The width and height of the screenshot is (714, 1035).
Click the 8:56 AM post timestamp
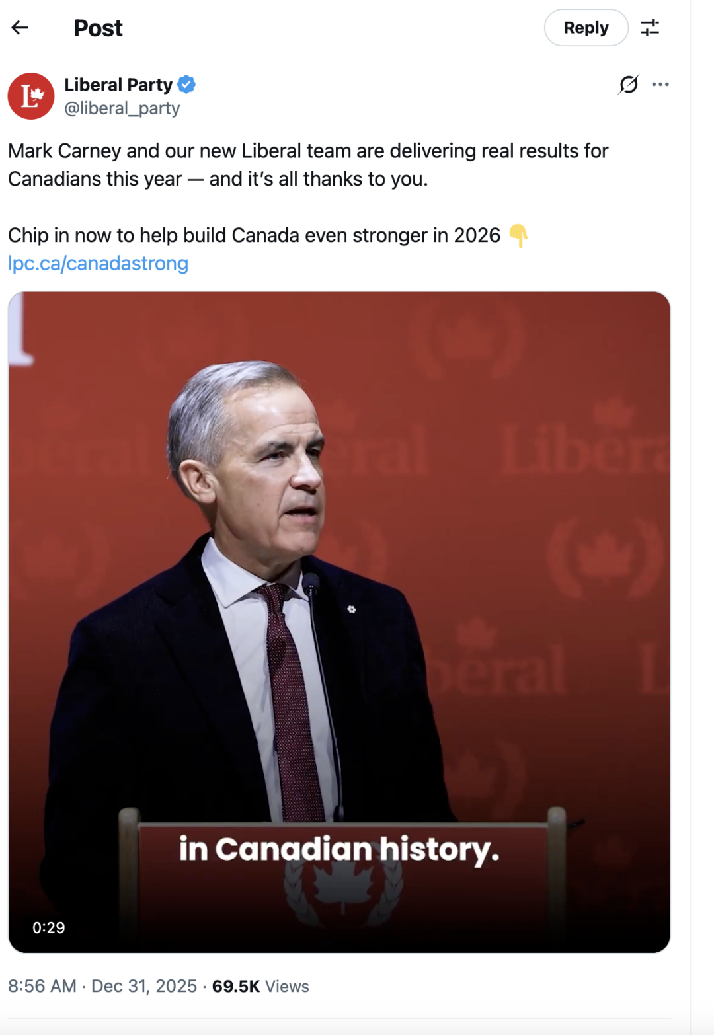[42, 986]
